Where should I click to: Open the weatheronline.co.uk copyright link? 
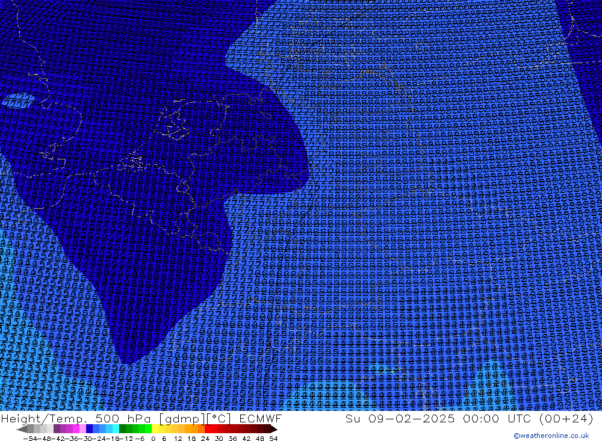[551, 436]
